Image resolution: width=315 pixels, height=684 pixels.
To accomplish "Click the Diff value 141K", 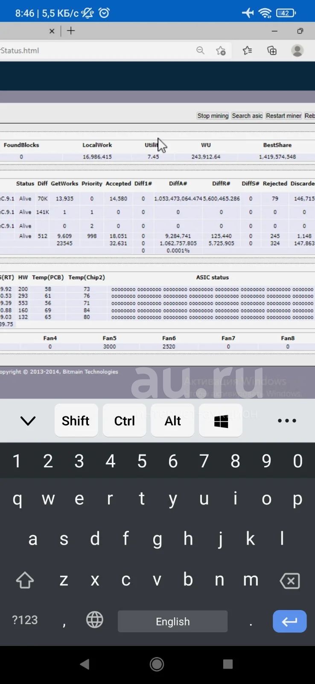I will [x=43, y=212].
